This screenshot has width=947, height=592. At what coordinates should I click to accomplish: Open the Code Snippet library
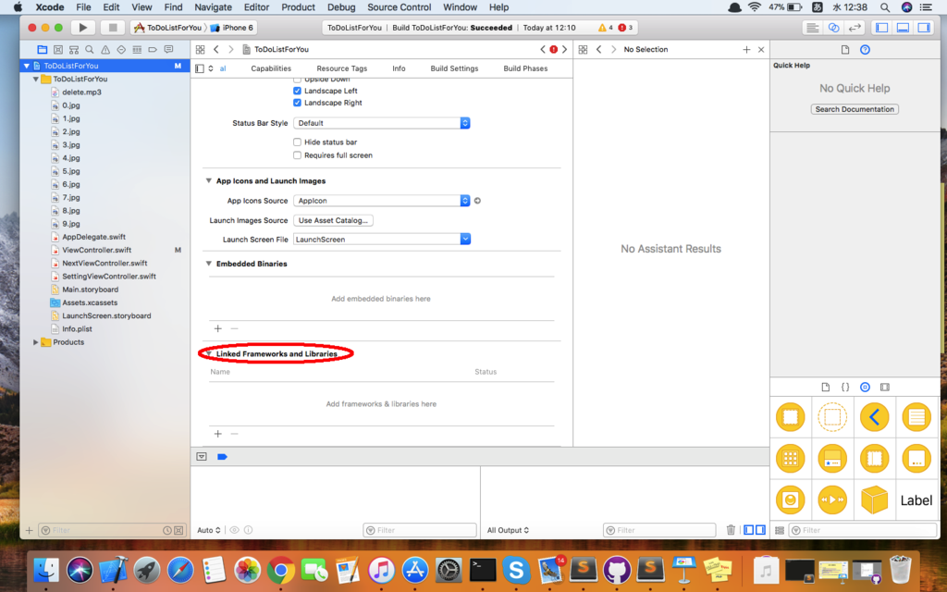point(845,388)
